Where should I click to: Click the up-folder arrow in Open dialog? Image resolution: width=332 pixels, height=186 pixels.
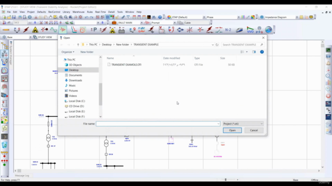78,45
